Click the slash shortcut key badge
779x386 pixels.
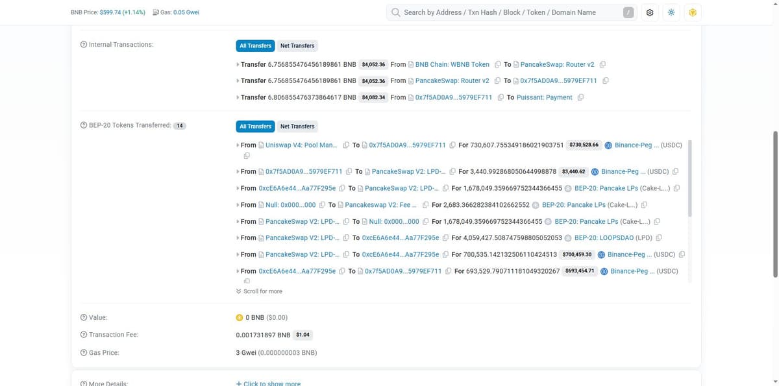628,13
